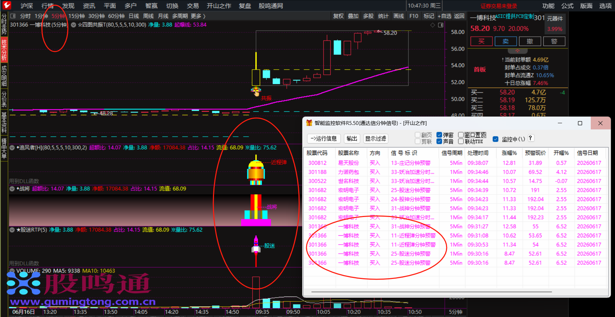This screenshot has width=615, height=317.
Task: Click the 输出 button
Action: pos(352,138)
